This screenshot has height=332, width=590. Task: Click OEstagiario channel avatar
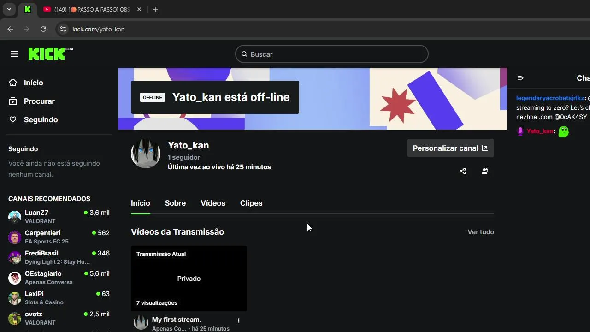pos(15,278)
